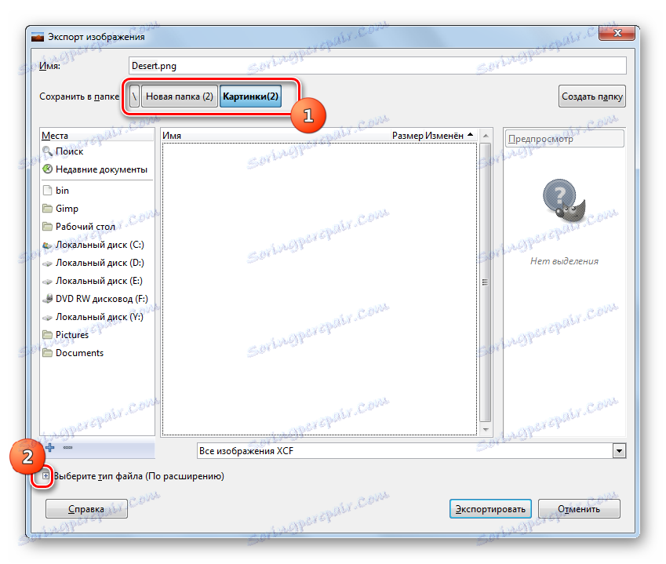Click the file list scrollbar thumb
Viewport: 666px width, 564px height.
[485, 282]
